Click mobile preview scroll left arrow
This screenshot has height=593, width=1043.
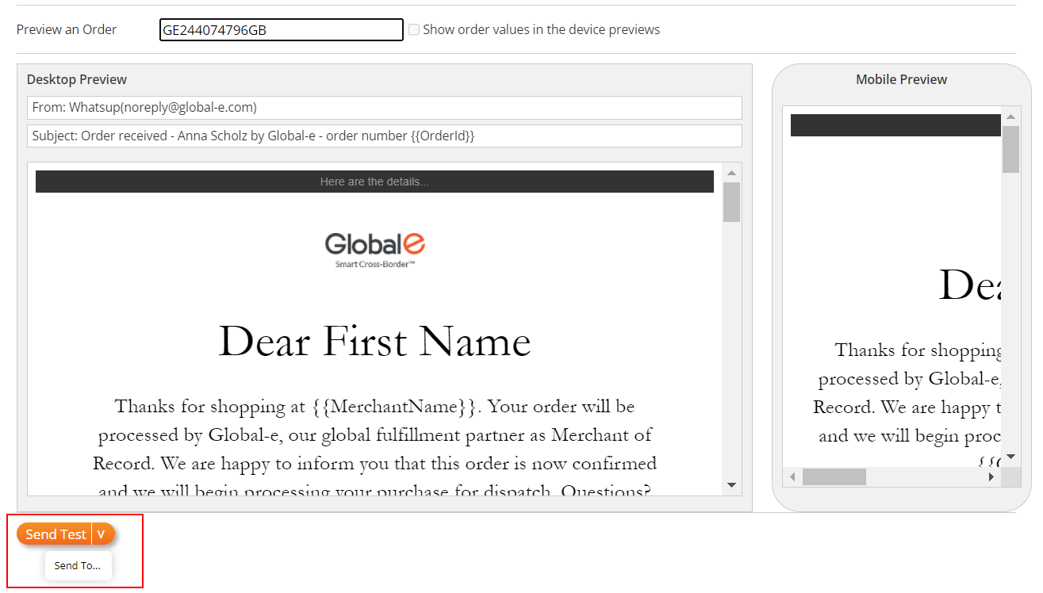coord(792,477)
